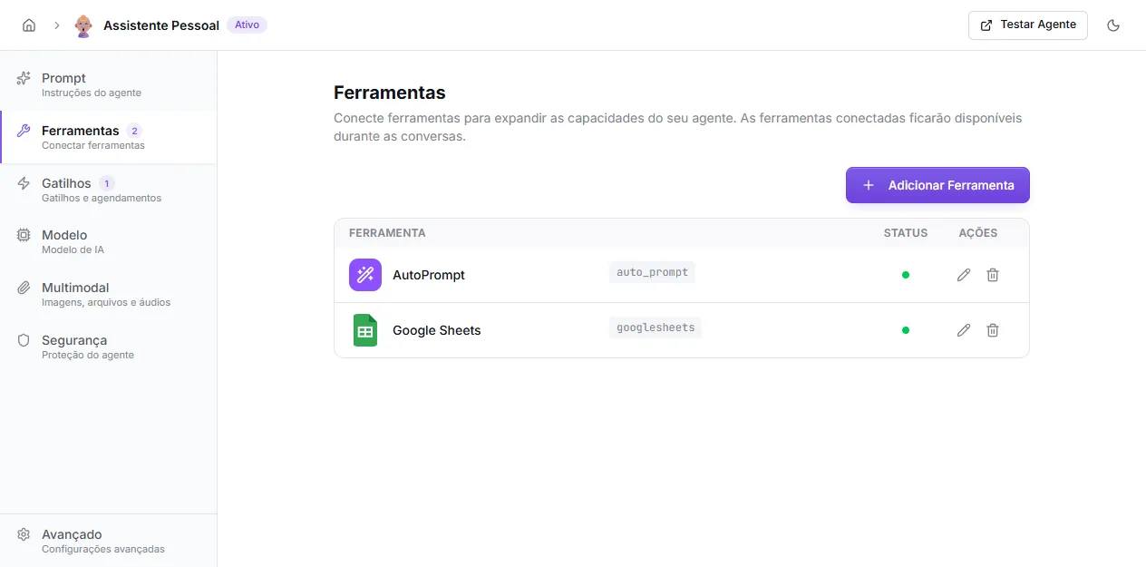Click the Ferramentas wrench icon
The height and width of the screenshot is (567, 1146).
point(24,131)
